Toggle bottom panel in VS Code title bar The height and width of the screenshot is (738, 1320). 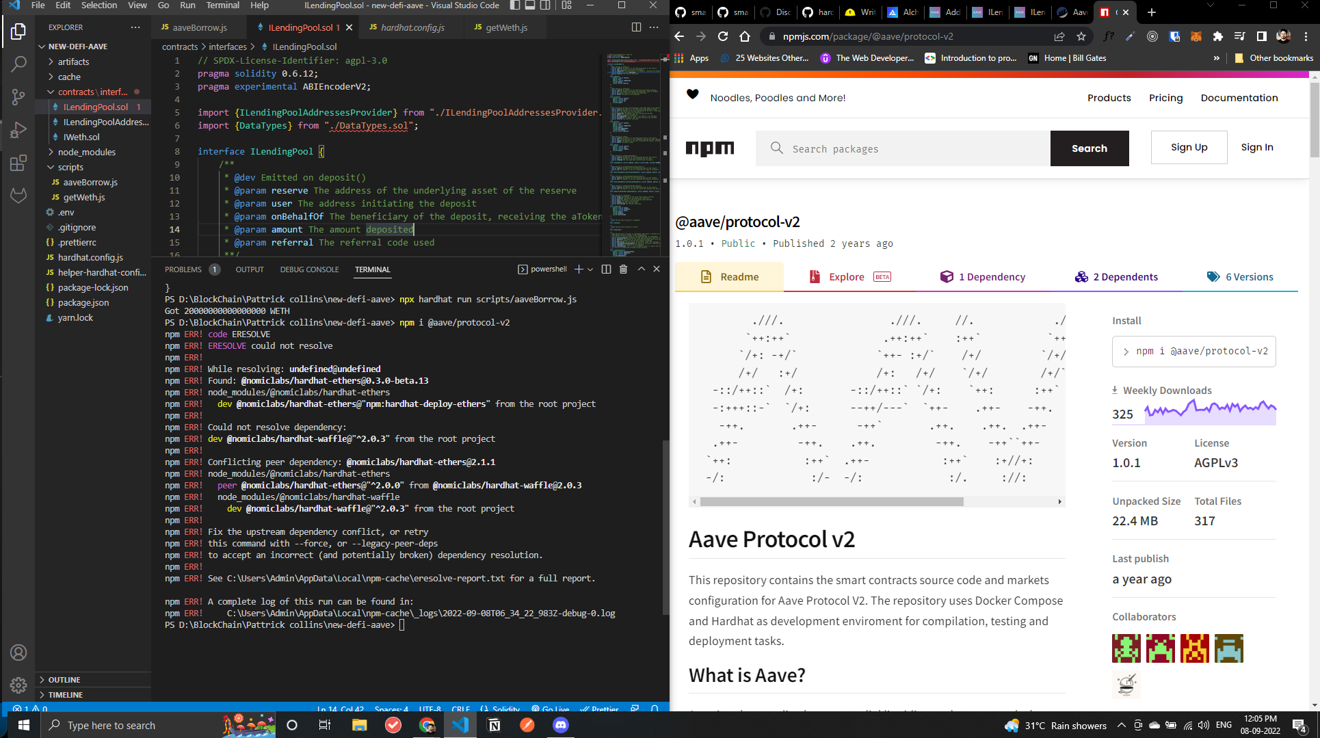click(x=530, y=5)
